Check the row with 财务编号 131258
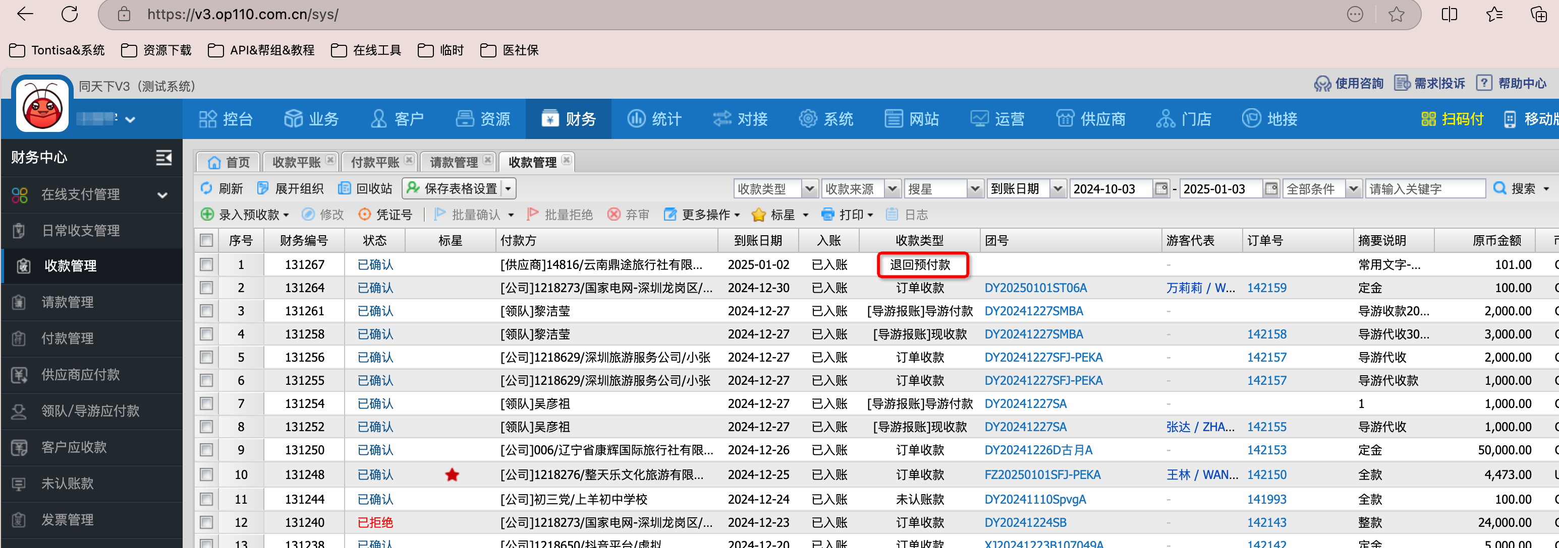1559x548 pixels. (x=206, y=334)
